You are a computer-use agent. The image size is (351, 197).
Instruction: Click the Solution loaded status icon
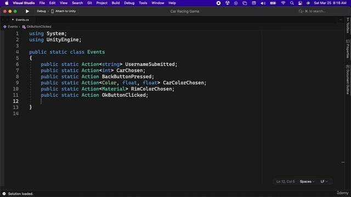coord(4,194)
